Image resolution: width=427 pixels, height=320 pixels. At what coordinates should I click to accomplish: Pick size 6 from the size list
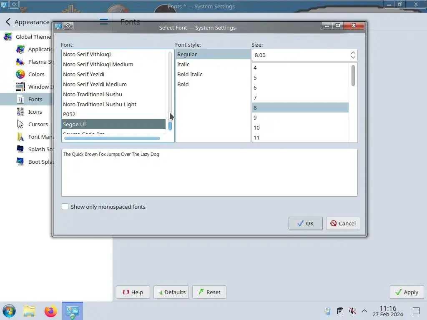(300, 87)
